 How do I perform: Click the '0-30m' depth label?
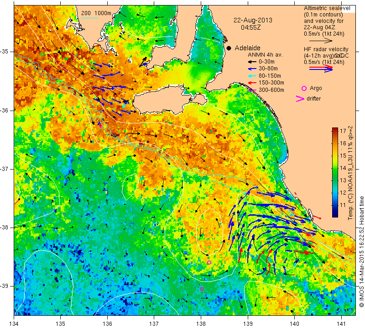coord(266,62)
